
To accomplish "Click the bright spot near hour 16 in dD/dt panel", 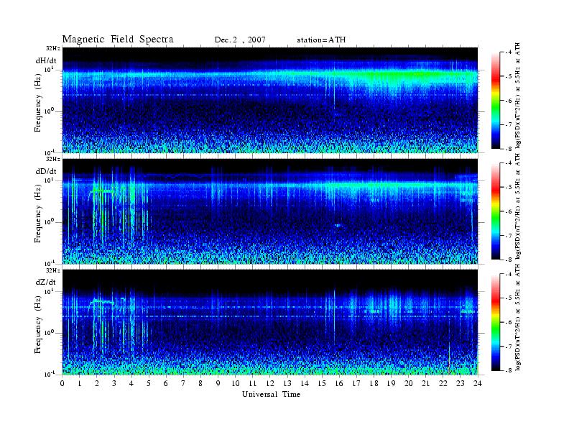I will coord(338,226).
